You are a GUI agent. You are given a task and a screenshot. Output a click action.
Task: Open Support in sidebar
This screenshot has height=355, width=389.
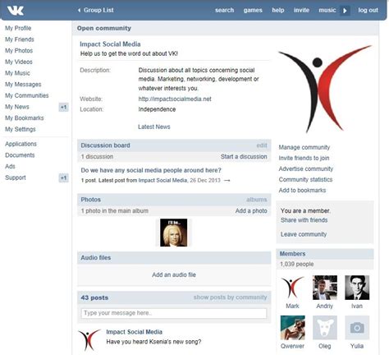(x=16, y=177)
